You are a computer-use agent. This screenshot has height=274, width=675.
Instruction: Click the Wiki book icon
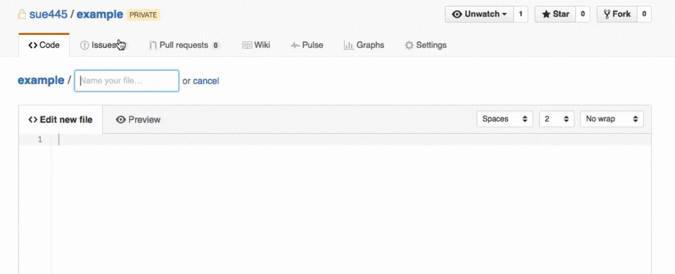click(247, 45)
